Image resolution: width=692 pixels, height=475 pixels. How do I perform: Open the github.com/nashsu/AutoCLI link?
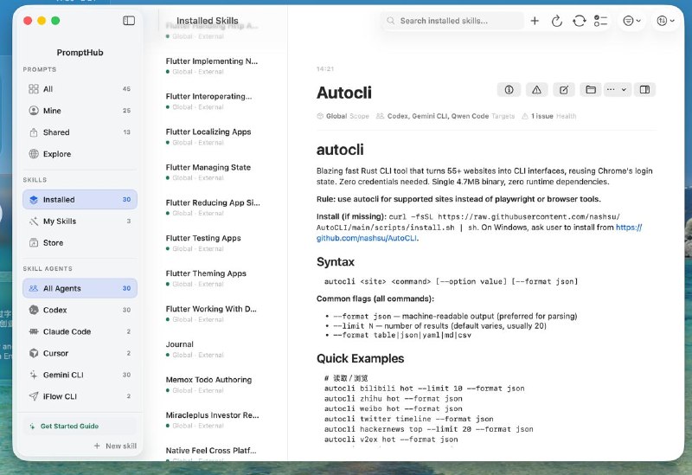click(366, 238)
